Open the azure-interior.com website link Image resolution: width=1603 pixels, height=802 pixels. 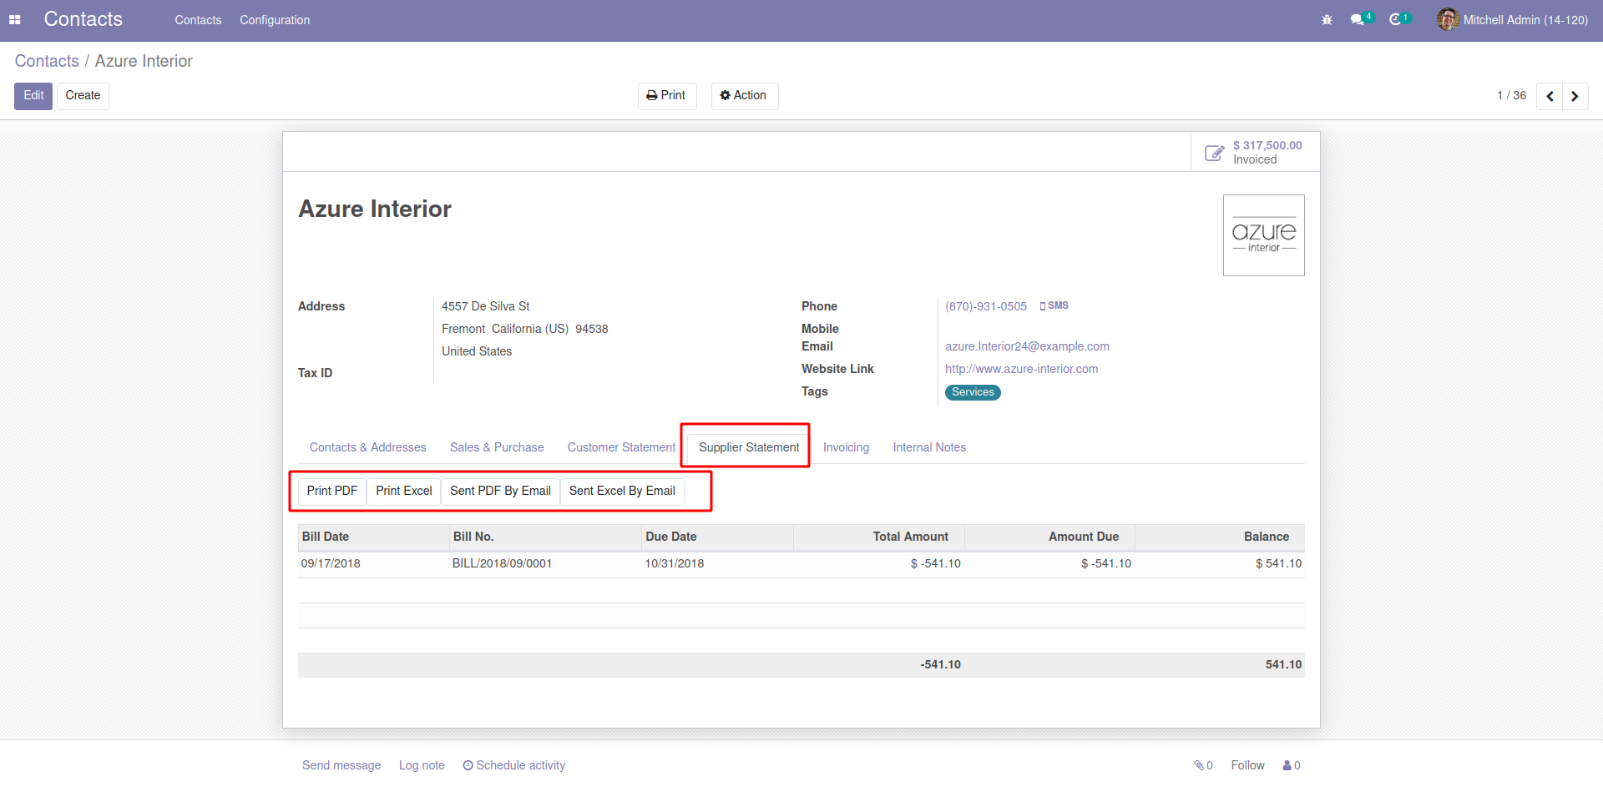[x=1021, y=369]
